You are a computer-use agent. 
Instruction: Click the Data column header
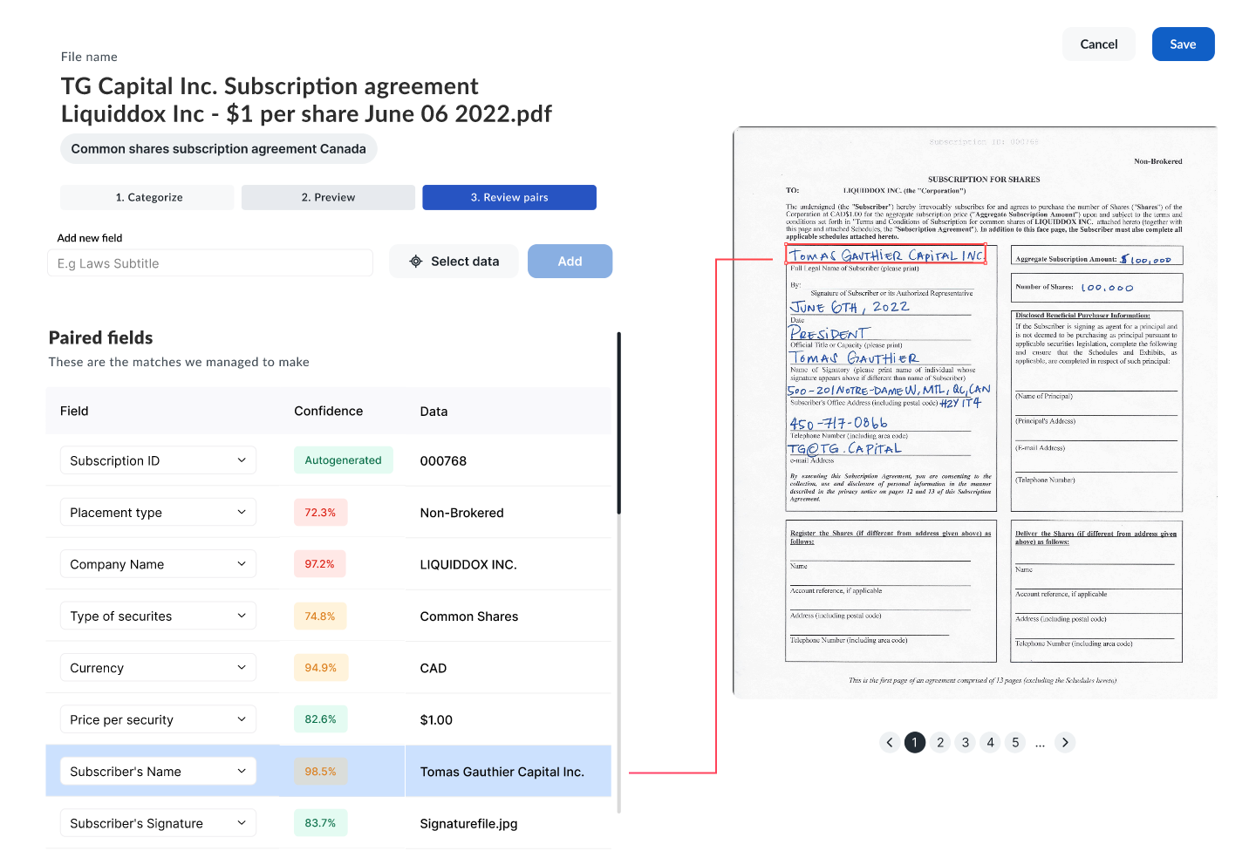[x=433, y=412]
